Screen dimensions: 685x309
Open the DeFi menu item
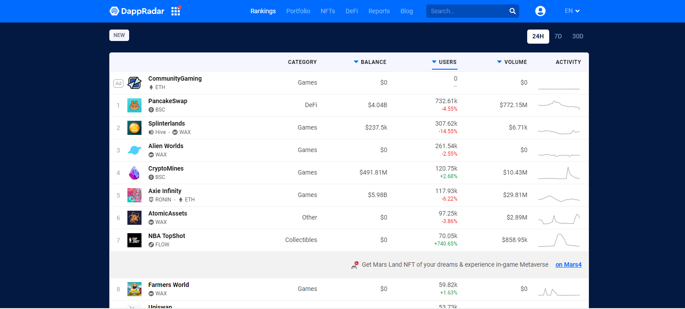coord(352,11)
